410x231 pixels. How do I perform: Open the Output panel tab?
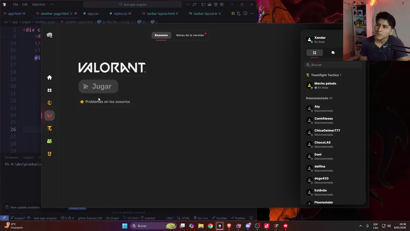coord(28,158)
